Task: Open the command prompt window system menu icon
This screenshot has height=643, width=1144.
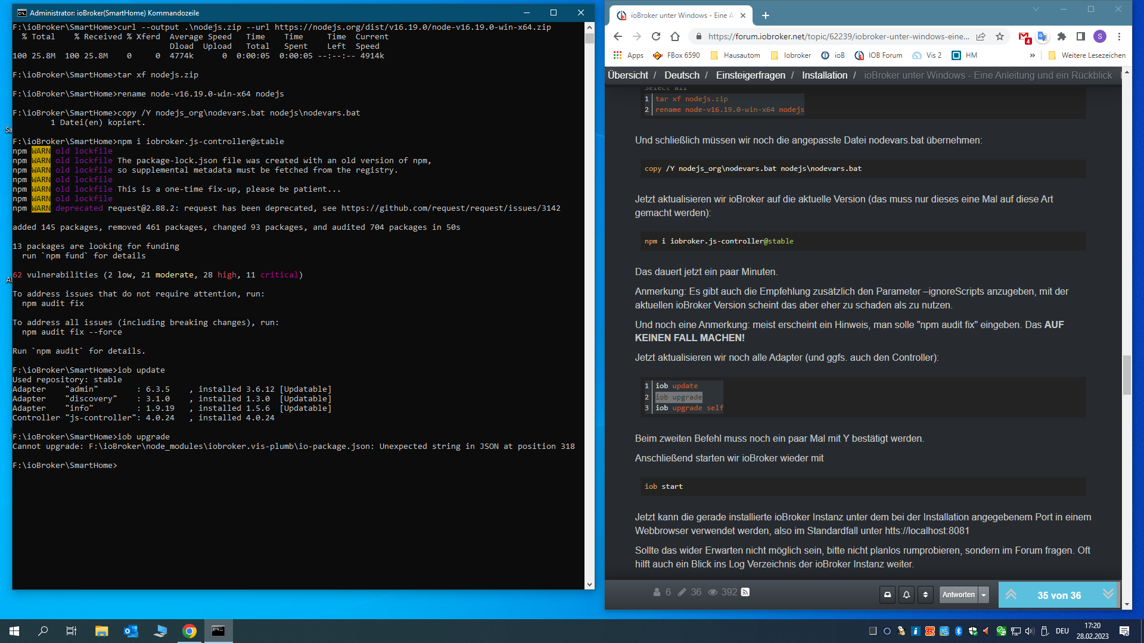Action: (21, 13)
